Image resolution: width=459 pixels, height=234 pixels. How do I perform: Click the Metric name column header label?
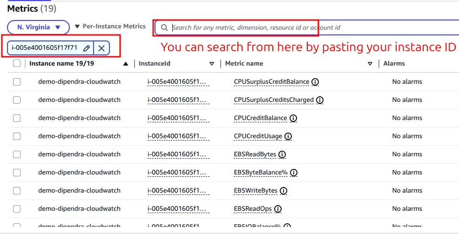[244, 63]
